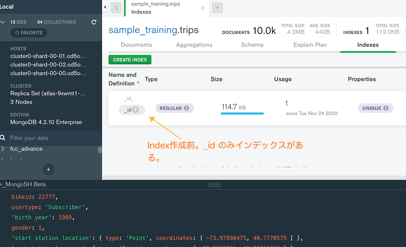Open a new tab with plus button
The width and height of the screenshot is (406, 247).
(x=217, y=7)
